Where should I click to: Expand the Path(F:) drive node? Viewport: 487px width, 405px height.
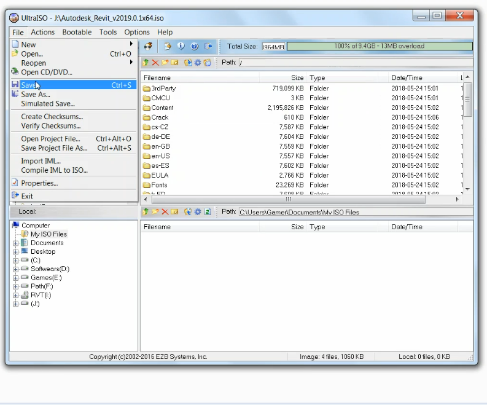[15, 286]
